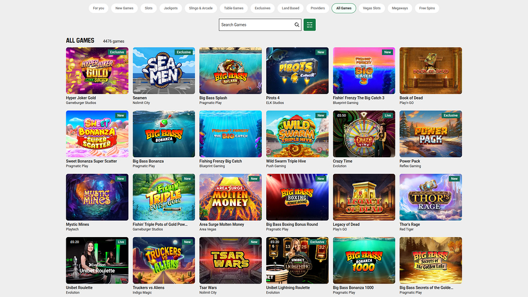The height and width of the screenshot is (297, 528).
Task: Open the green filter options button
Action: (x=309, y=25)
